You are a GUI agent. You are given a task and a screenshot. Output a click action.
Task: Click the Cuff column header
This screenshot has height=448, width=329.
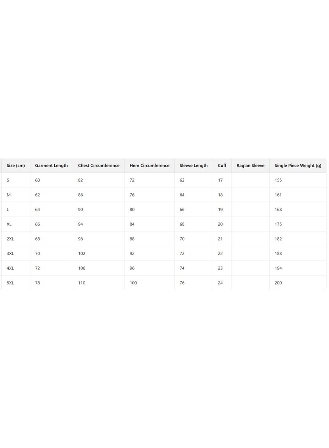(222, 166)
